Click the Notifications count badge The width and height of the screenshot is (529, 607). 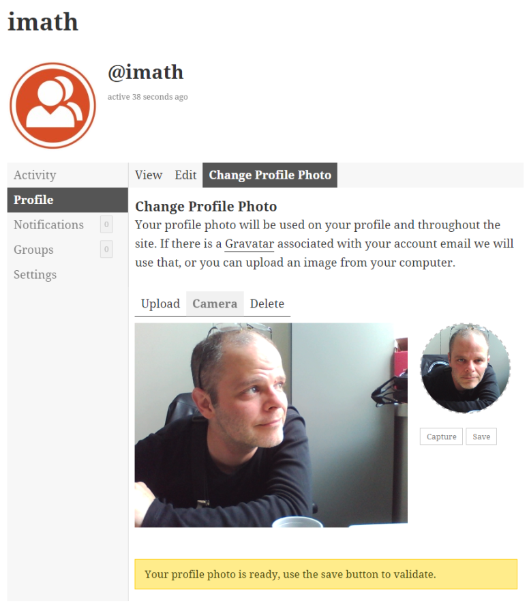click(x=106, y=224)
